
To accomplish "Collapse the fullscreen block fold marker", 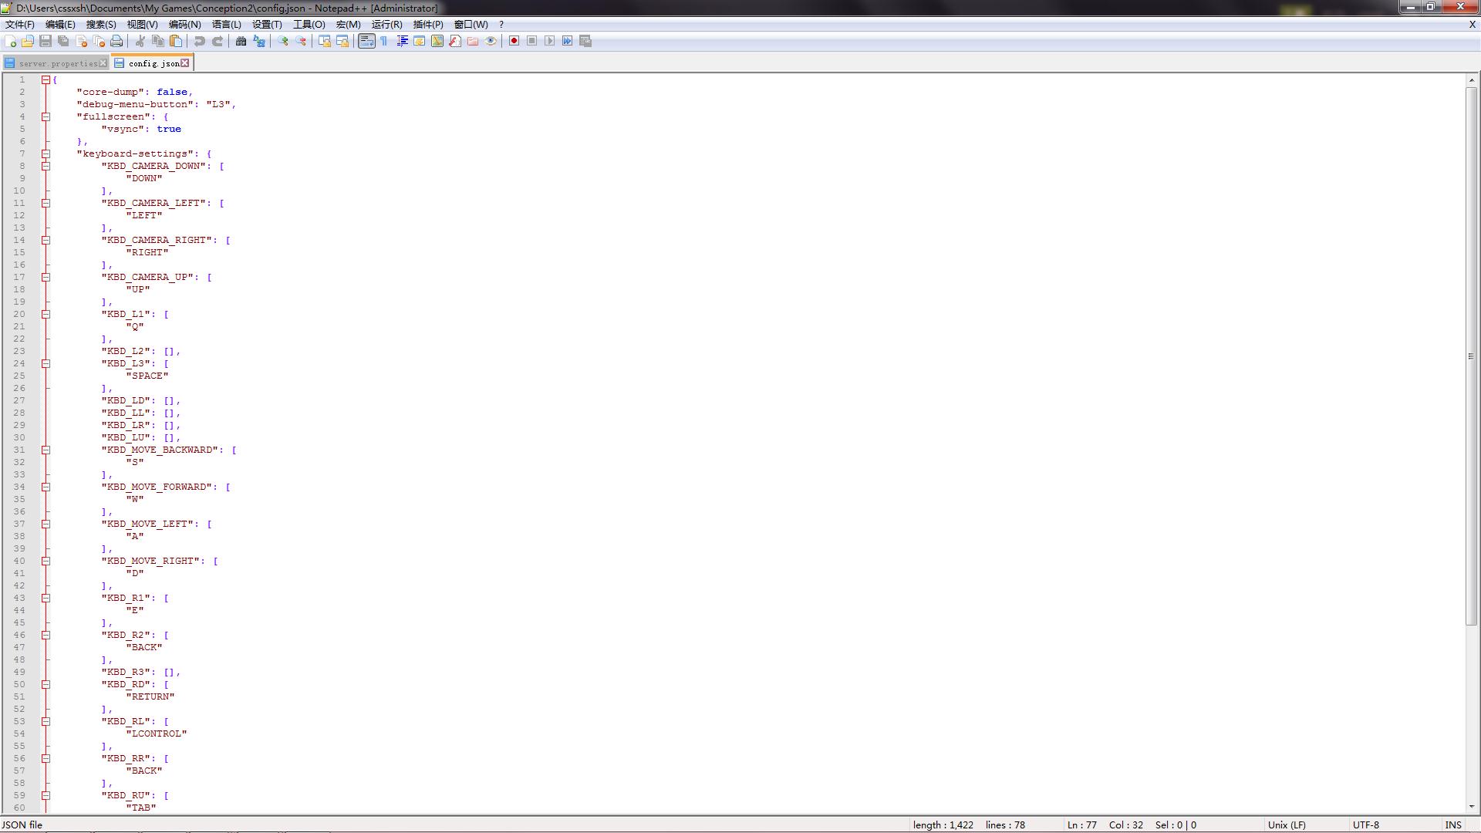I will coord(46,116).
